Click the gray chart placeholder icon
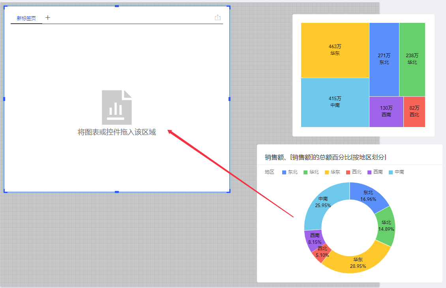Image resolution: width=446 pixels, height=288 pixels. (117, 107)
